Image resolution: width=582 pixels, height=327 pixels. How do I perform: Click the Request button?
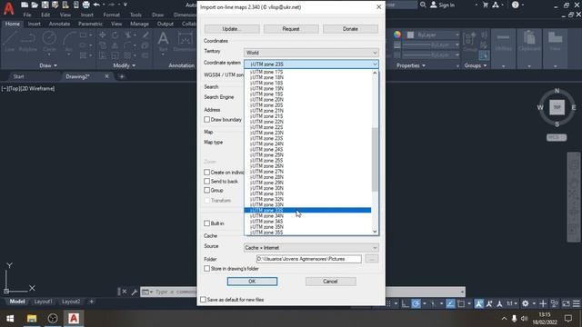click(291, 29)
